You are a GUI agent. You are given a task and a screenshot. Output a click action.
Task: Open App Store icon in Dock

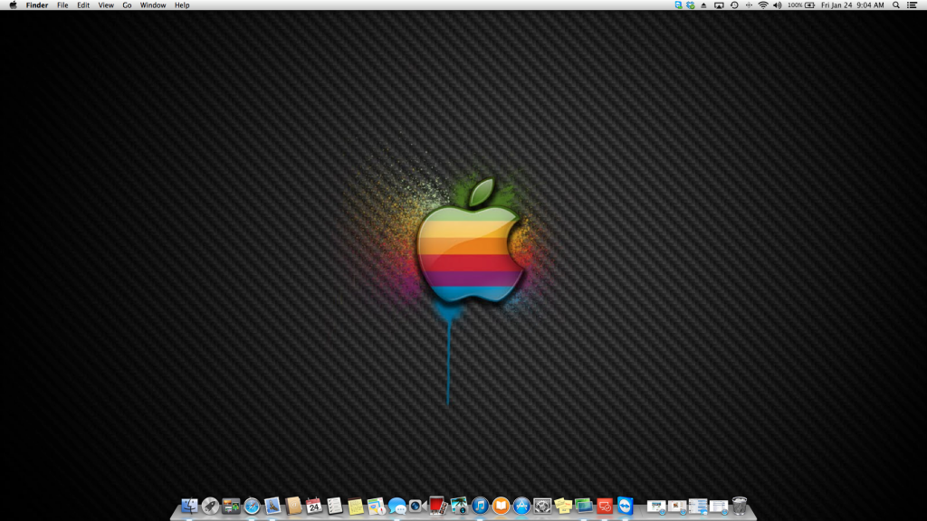point(521,506)
